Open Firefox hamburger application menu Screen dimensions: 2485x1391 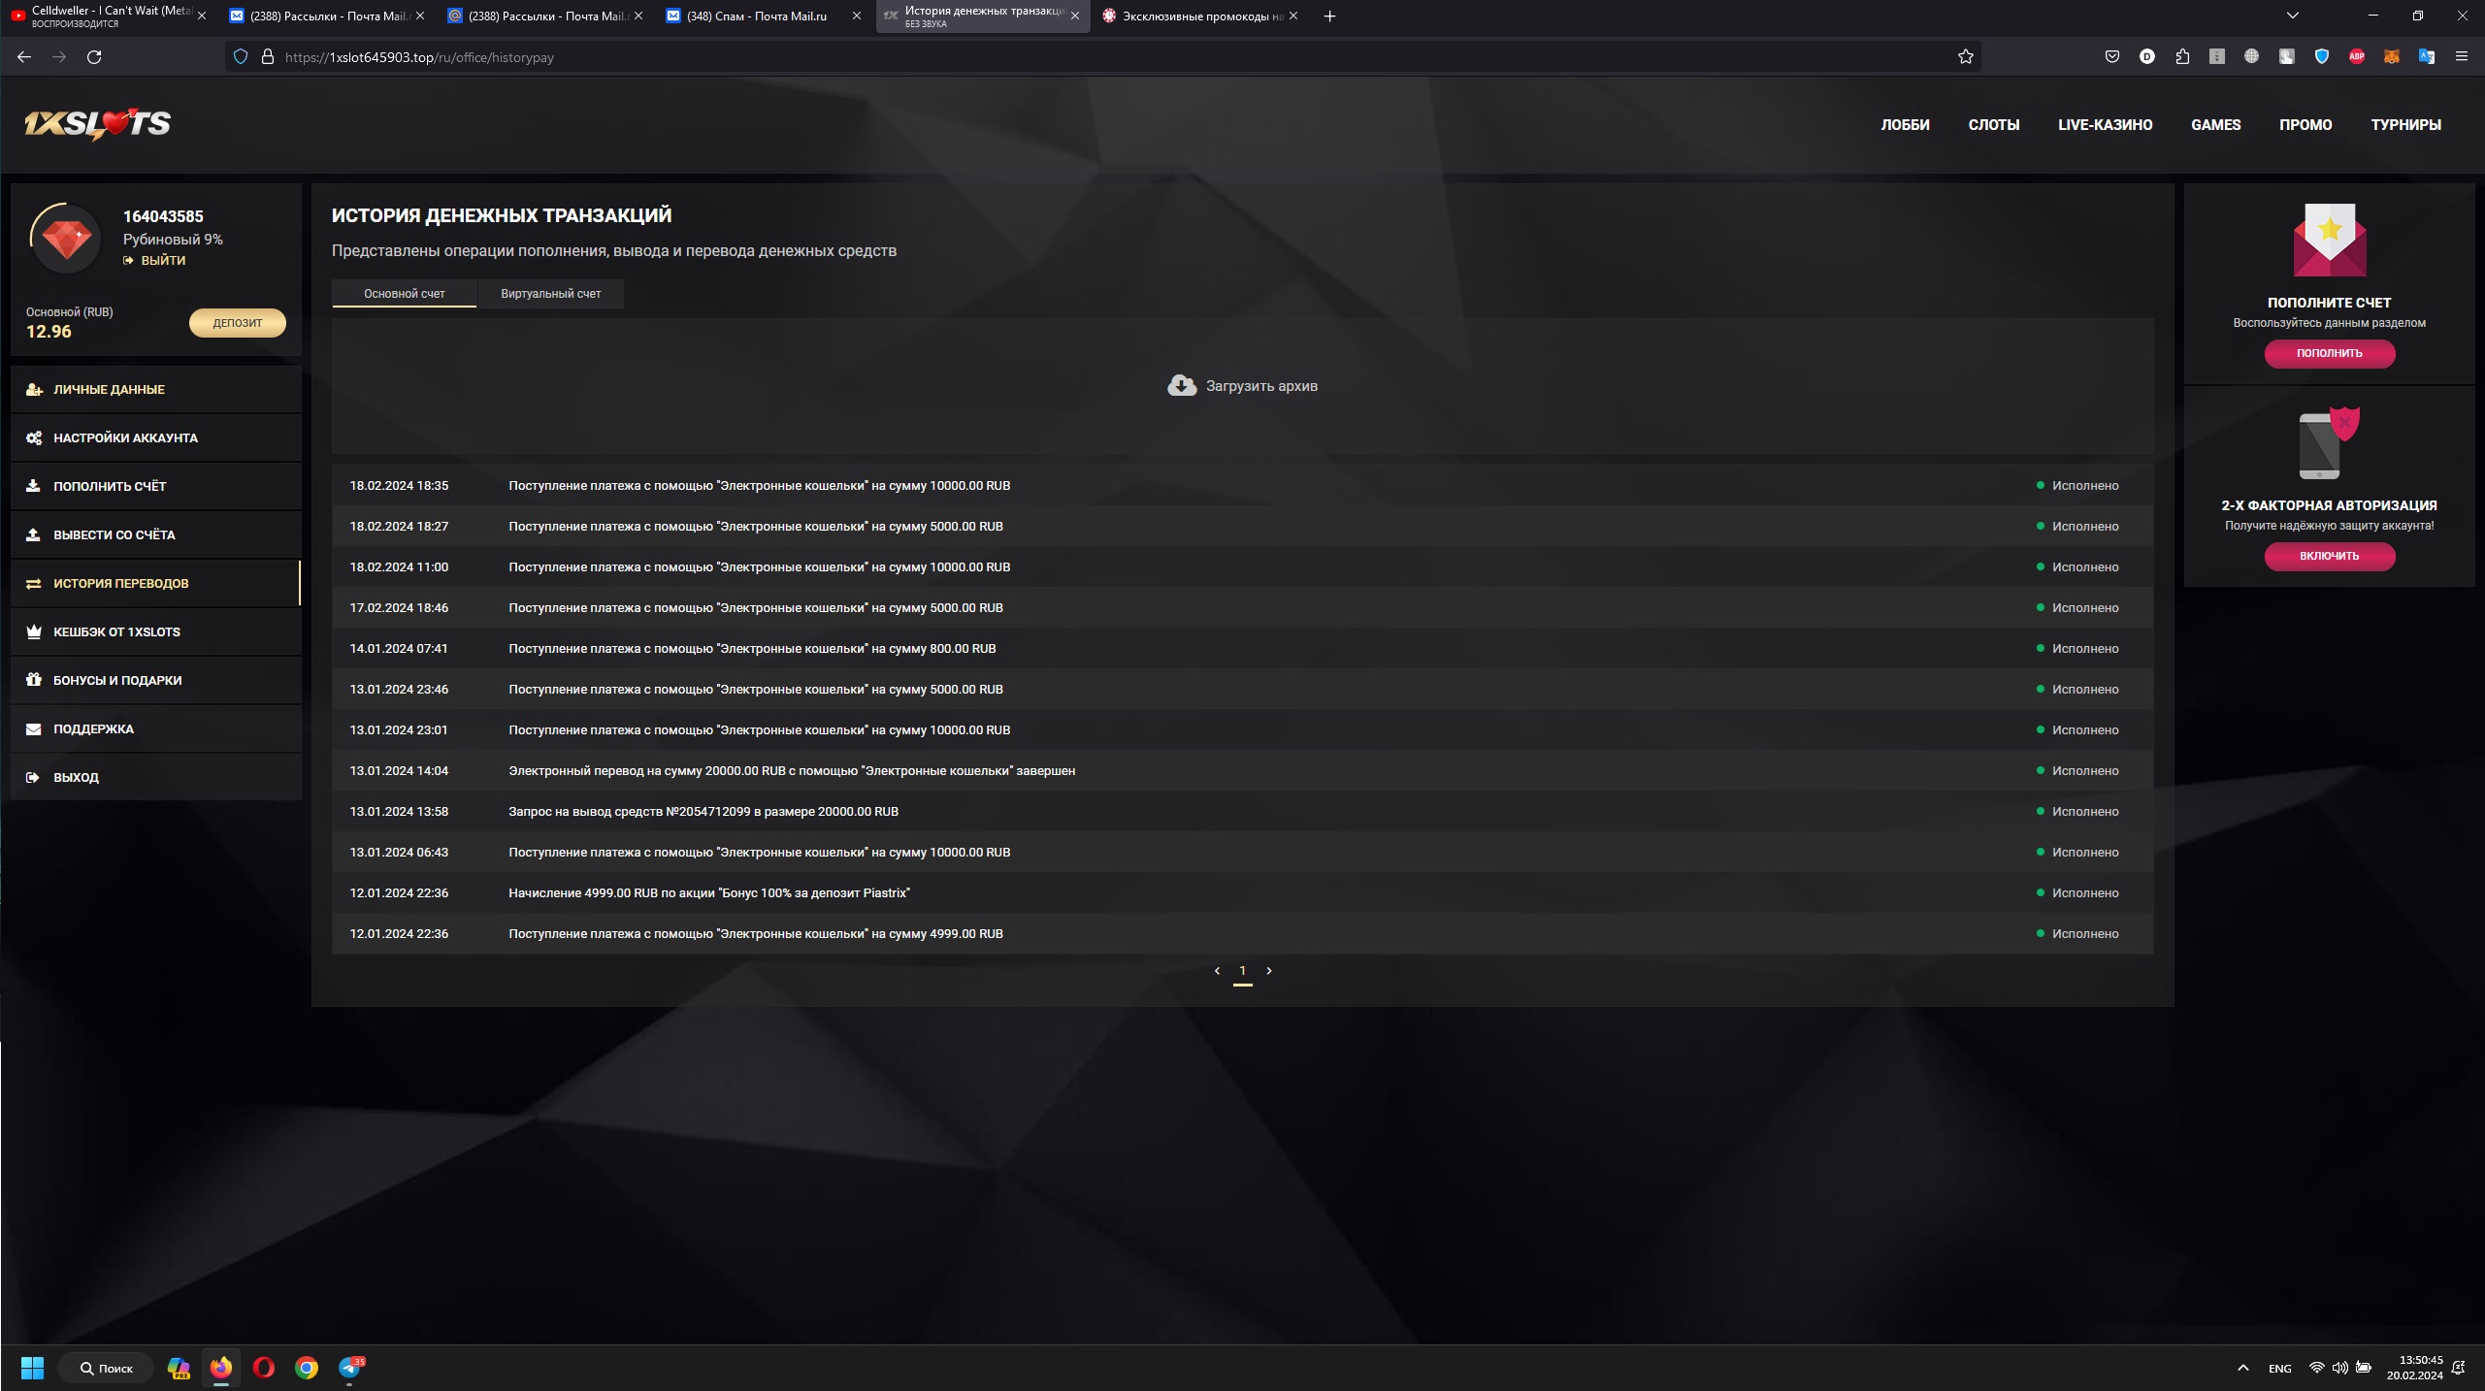pos(2462,57)
